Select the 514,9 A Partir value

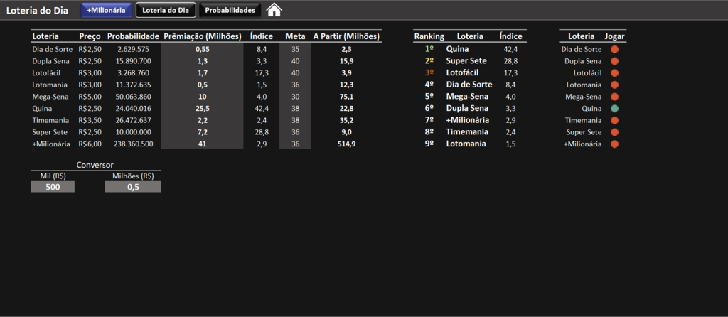coord(346,144)
